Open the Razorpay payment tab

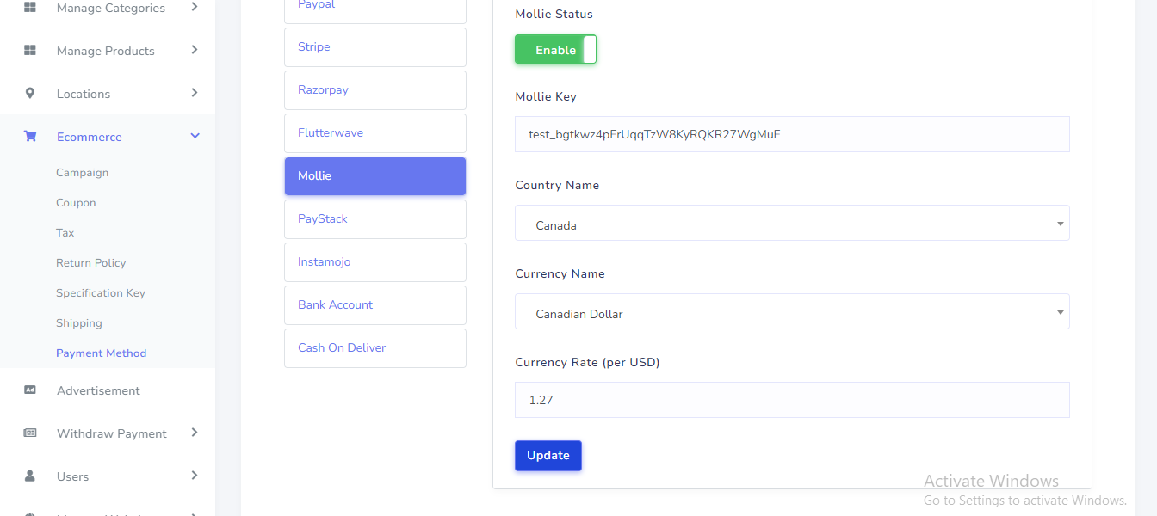pyautogui.click(x=374, y=90)
